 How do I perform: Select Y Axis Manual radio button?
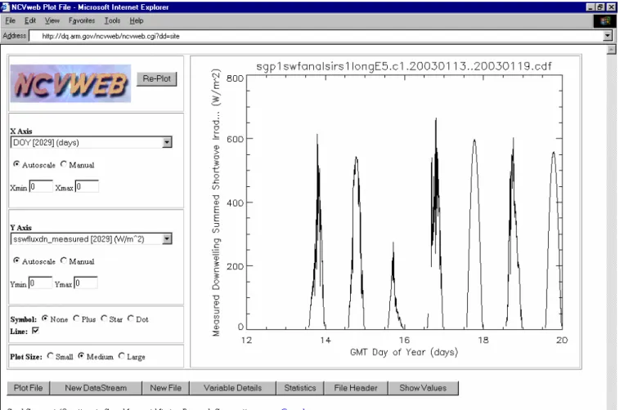(64, 261)
